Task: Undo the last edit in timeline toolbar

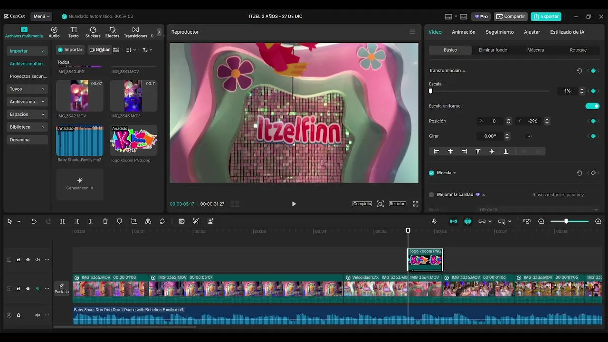Action: (34, 221)
